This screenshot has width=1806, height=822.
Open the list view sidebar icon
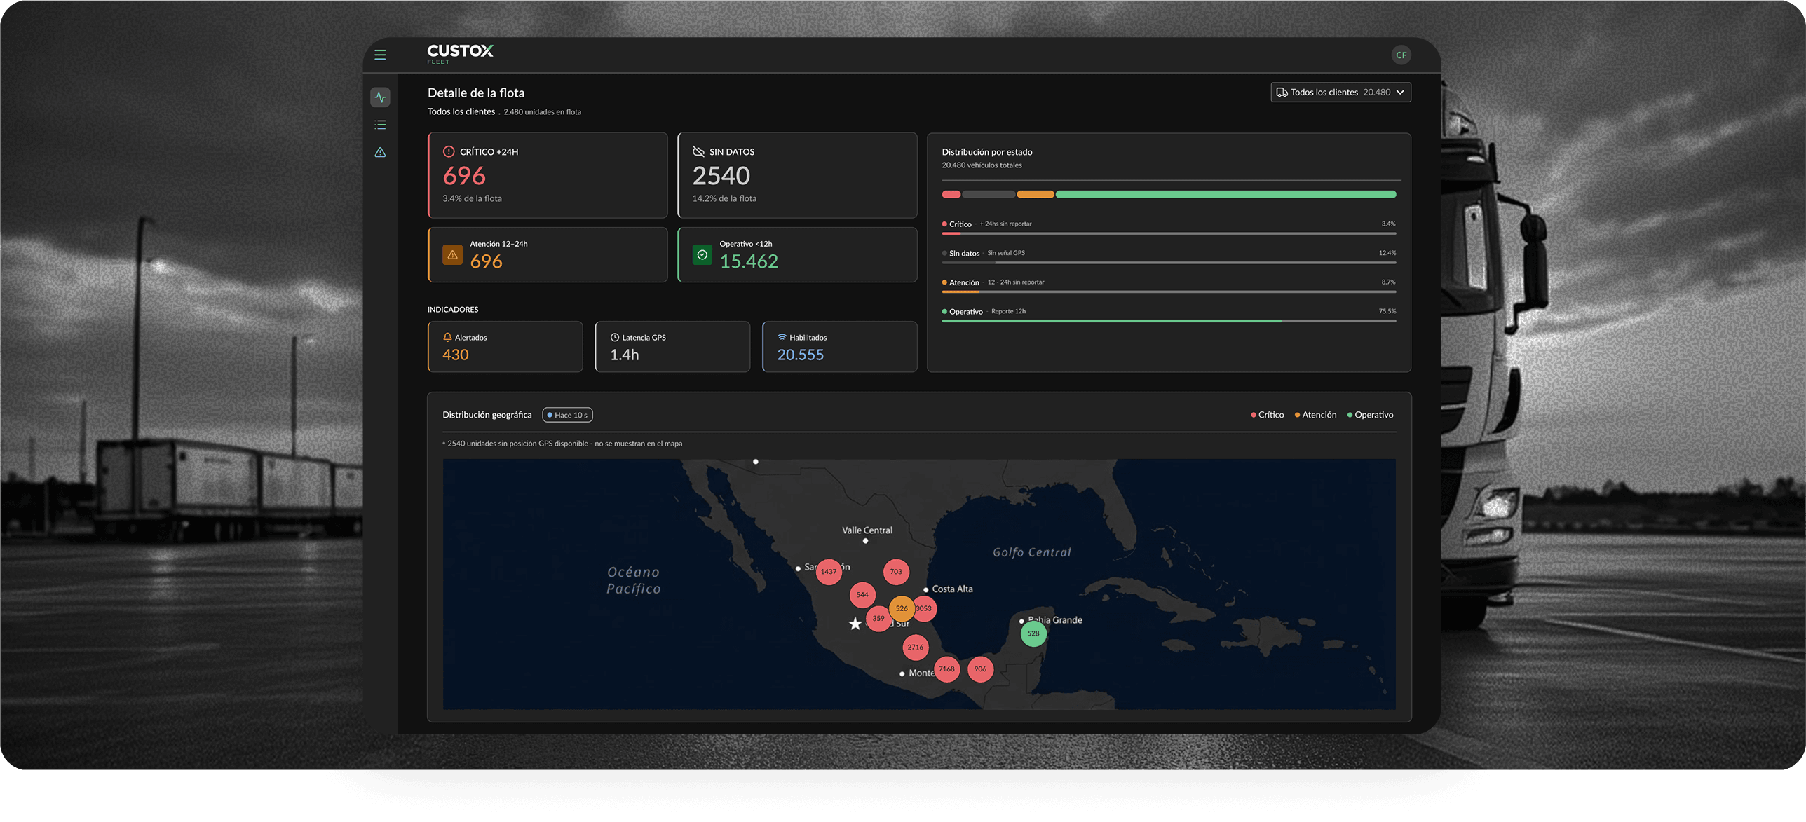coord(380,125)
